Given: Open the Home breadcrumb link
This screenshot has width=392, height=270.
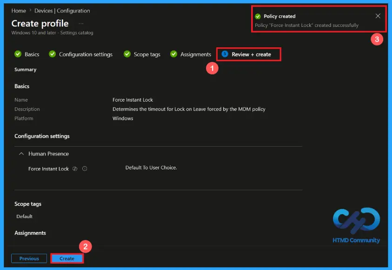Looking at the screenshot, I should (19, 11).
